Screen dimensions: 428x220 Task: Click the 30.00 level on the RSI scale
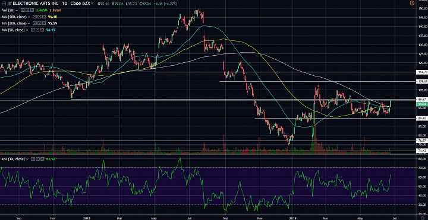[422, 205]
